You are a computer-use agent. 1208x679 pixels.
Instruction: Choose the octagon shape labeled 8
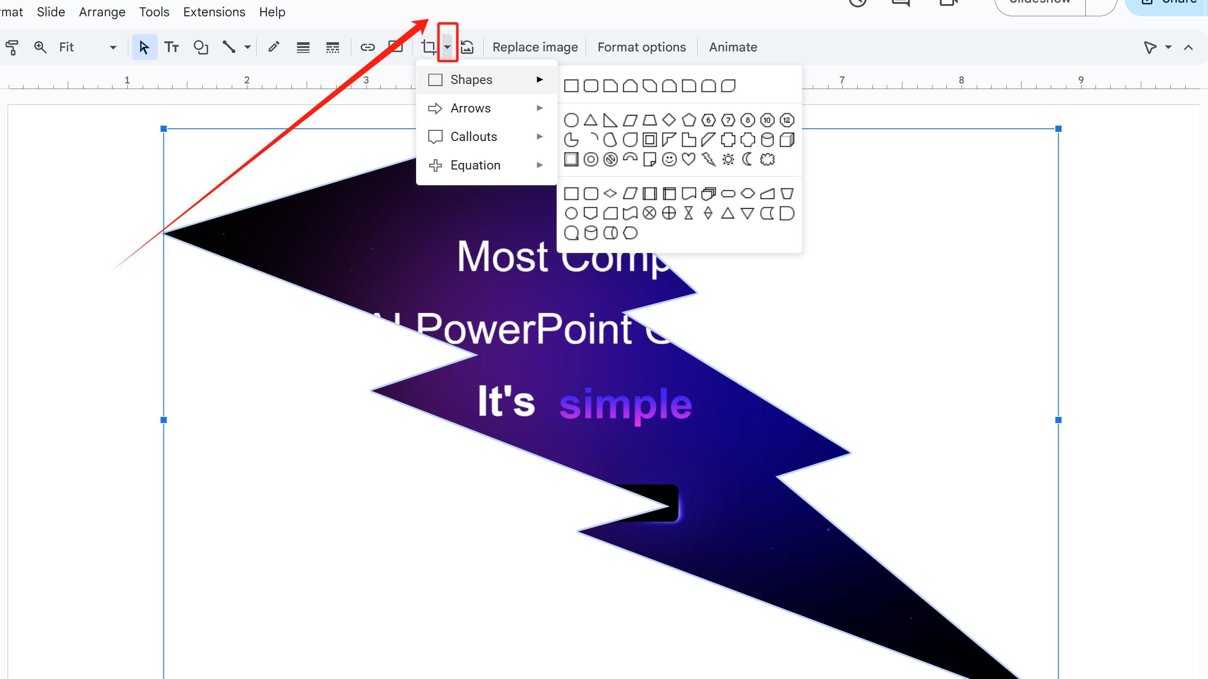[x=748, y=120]
